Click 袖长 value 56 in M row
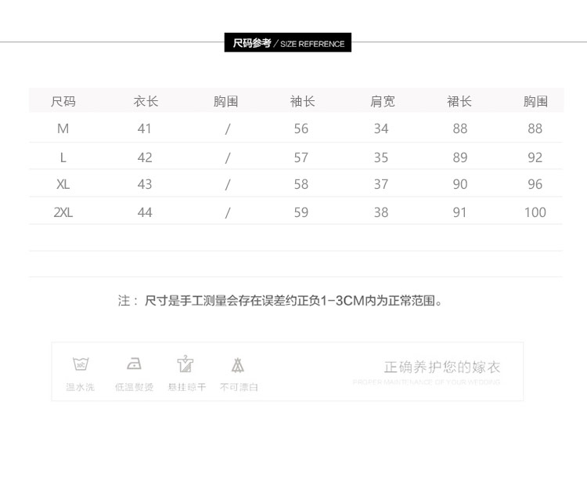Image resolution: width=587 pixels, height=492 pixels. pyautogui.click(x=301, y=128)
